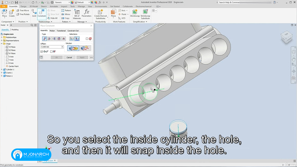
Task: Switch to the Transitional constraint tab
Action: click(61, 31)
